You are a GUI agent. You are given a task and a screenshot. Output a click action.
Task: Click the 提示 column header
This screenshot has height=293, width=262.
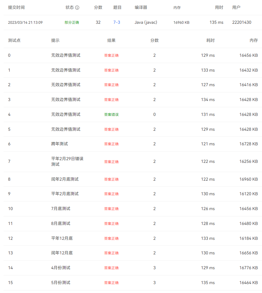tap(55, 40)
